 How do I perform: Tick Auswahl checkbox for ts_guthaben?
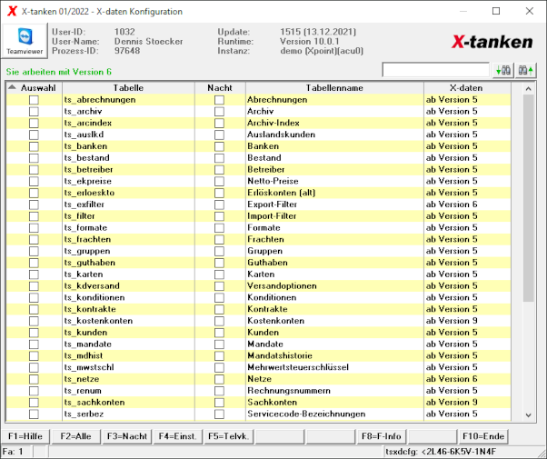34,263
